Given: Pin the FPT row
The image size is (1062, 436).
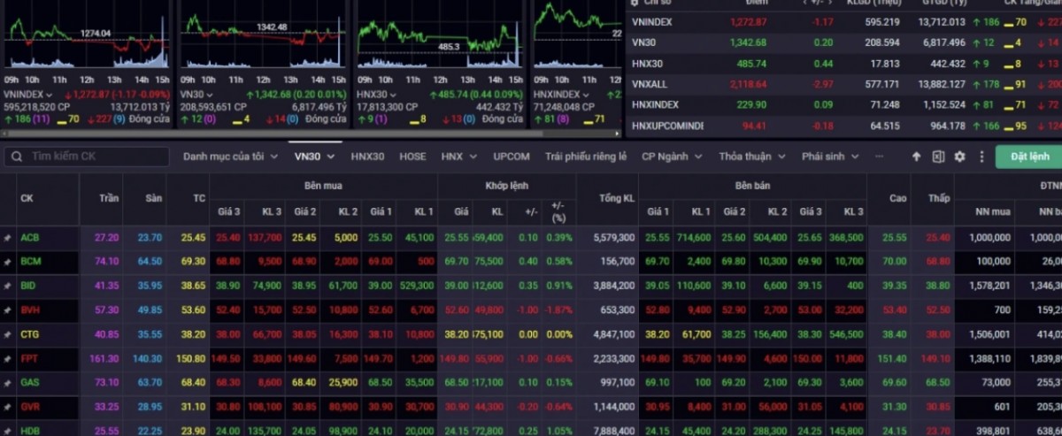Looking at the screenshot, I should point(7,360).
